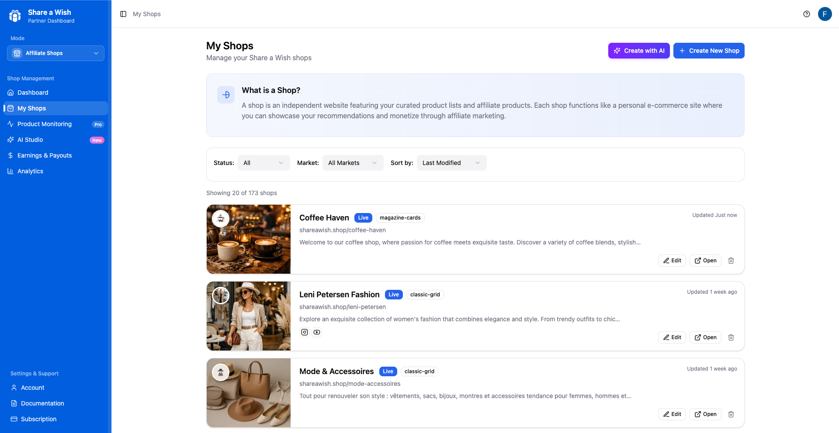This screenshot has width=839, height=433.
Task: Open Analytics page
Action: coord(55,171)
